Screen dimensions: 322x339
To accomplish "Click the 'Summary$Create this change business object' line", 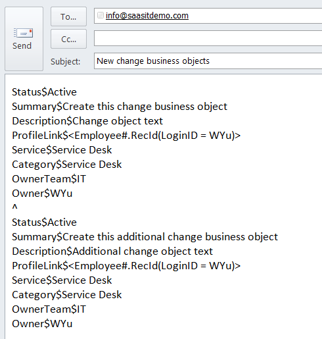I will pos(120,107).
